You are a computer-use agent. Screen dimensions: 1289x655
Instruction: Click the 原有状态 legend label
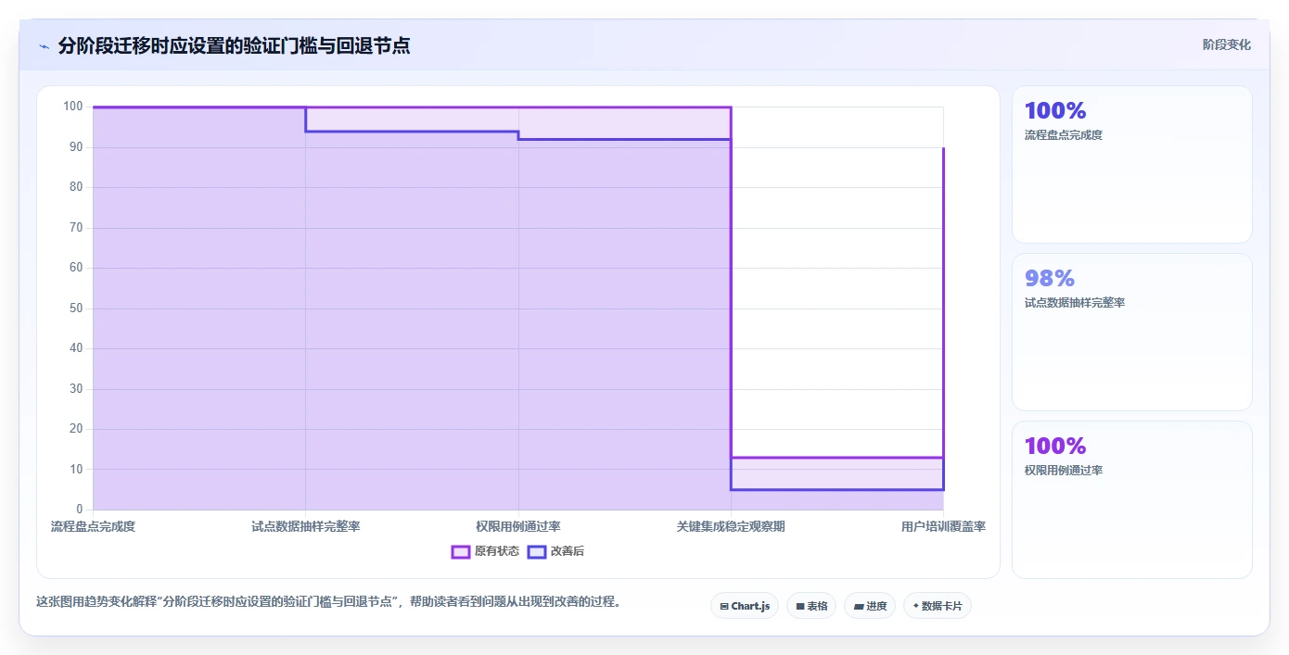click(x=497, y=551)
